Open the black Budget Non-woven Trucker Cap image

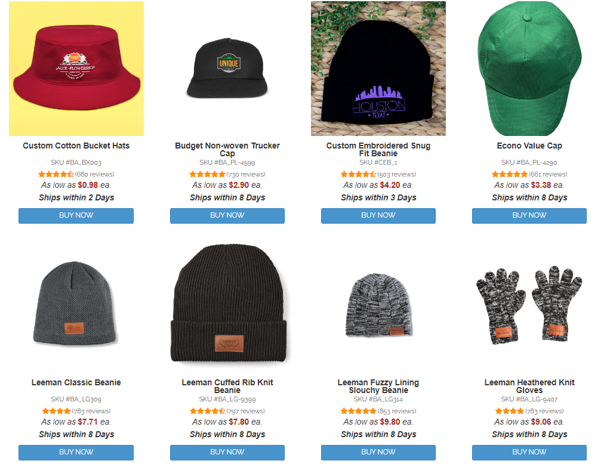tap(227, 69)
